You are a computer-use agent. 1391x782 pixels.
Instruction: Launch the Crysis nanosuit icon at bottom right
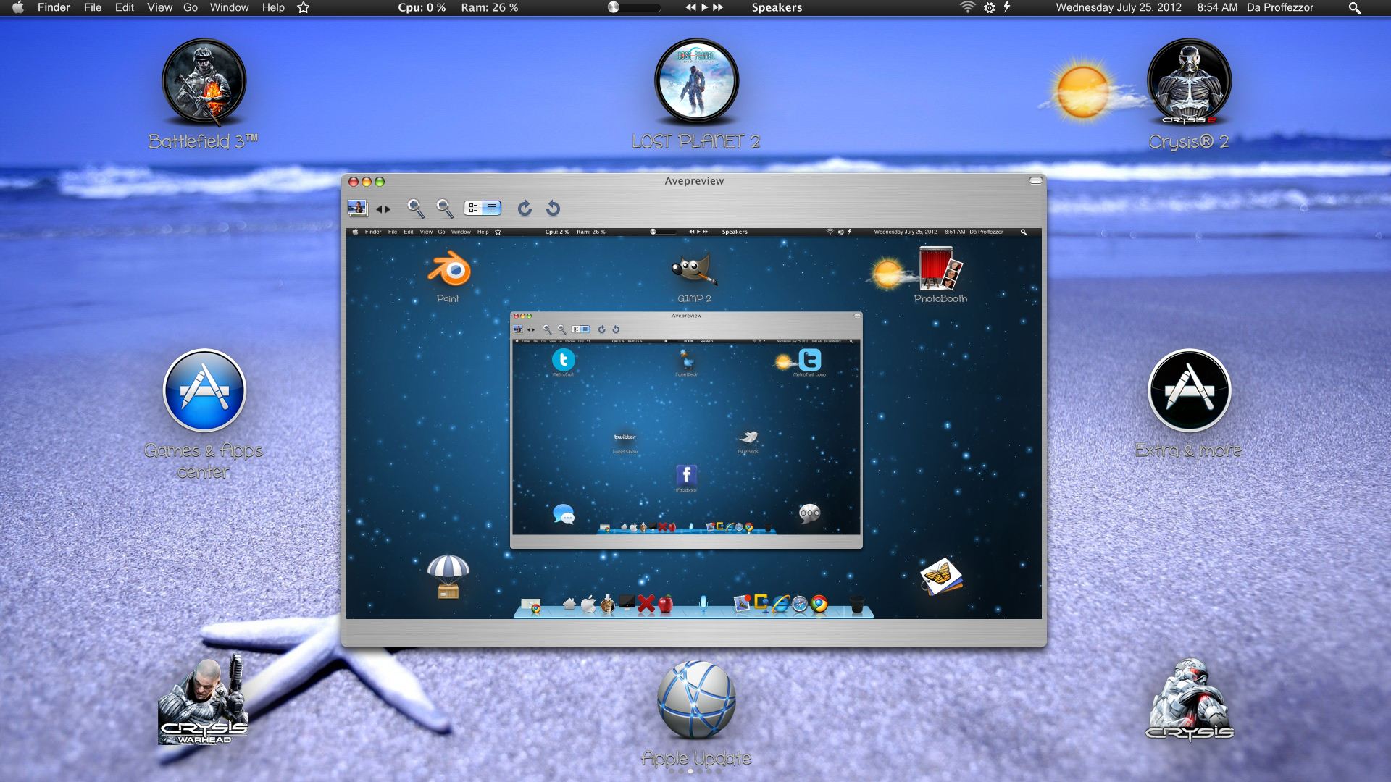[x=1189, y=699]
